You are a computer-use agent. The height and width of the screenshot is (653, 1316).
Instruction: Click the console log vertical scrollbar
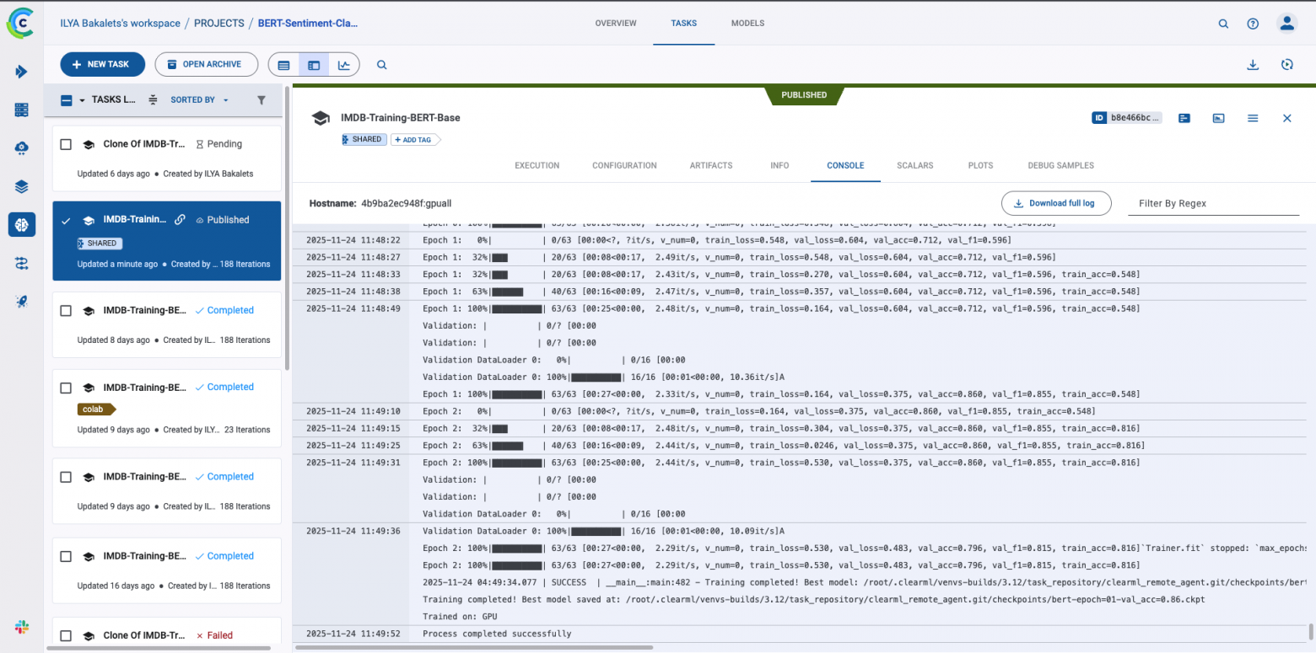point(1311,632)
